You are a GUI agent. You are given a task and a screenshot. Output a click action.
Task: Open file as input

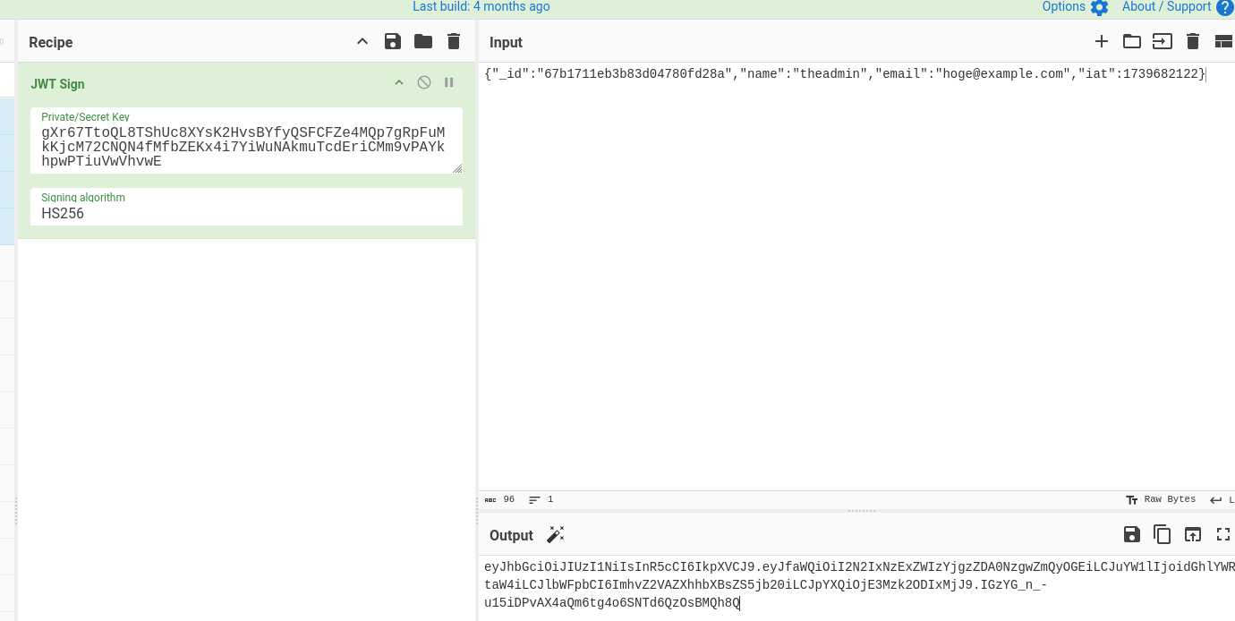point(1162,42)
